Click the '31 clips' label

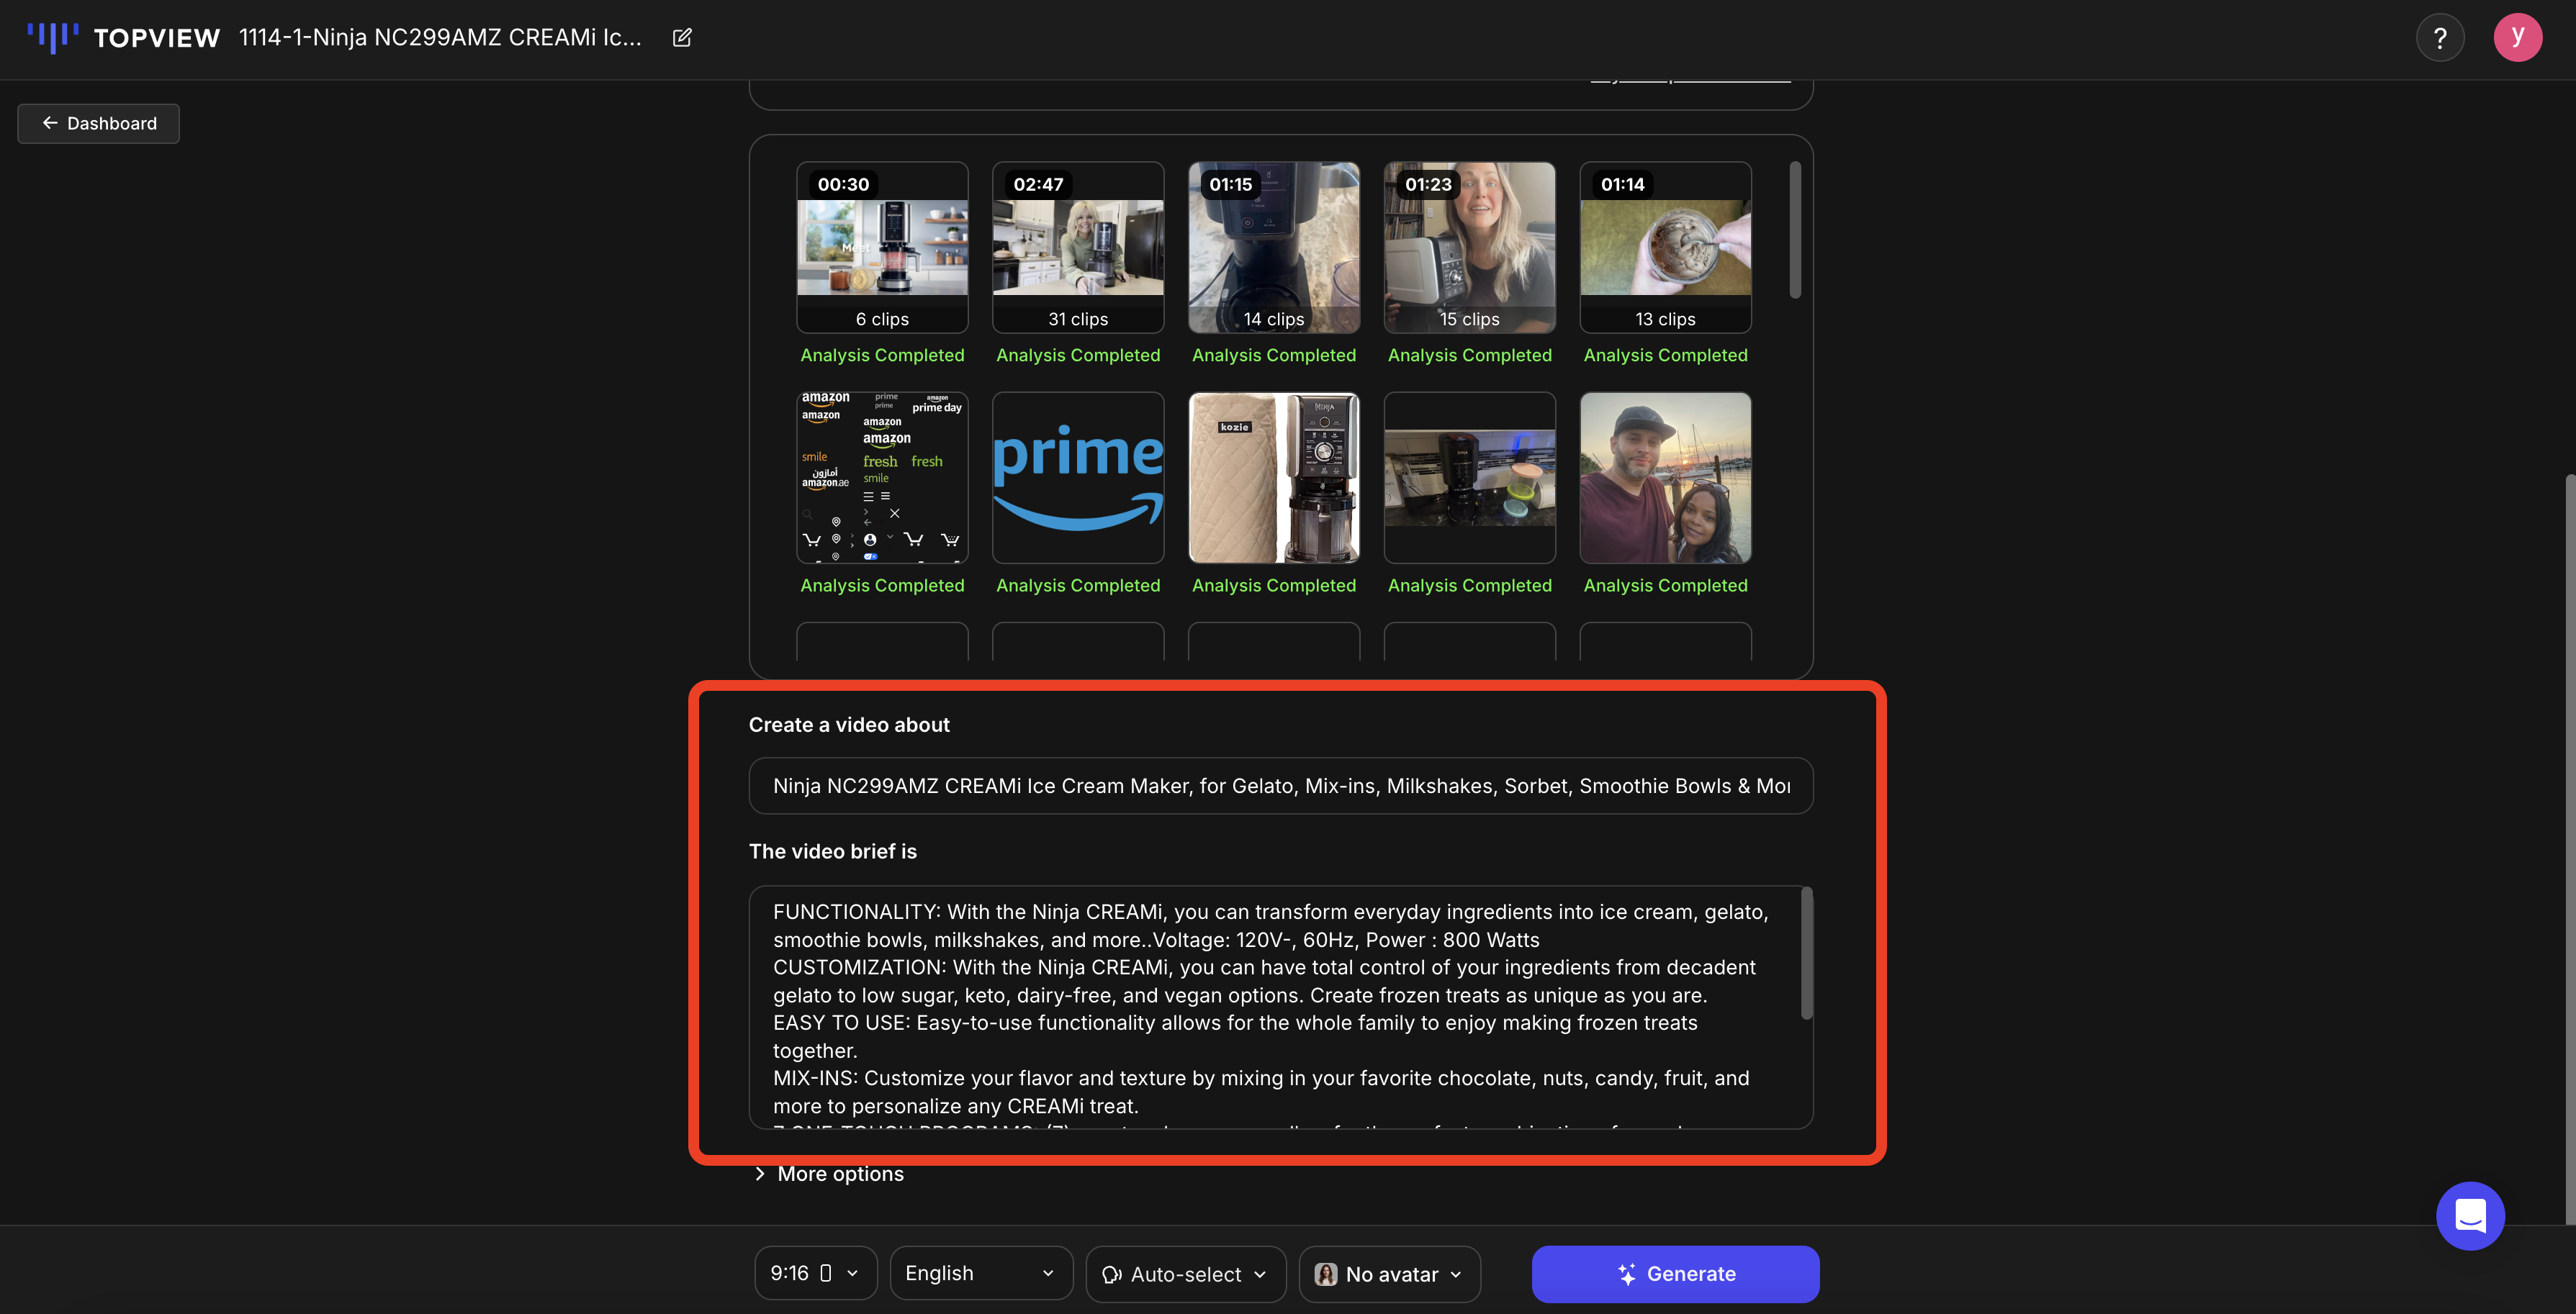[1078, 319]
